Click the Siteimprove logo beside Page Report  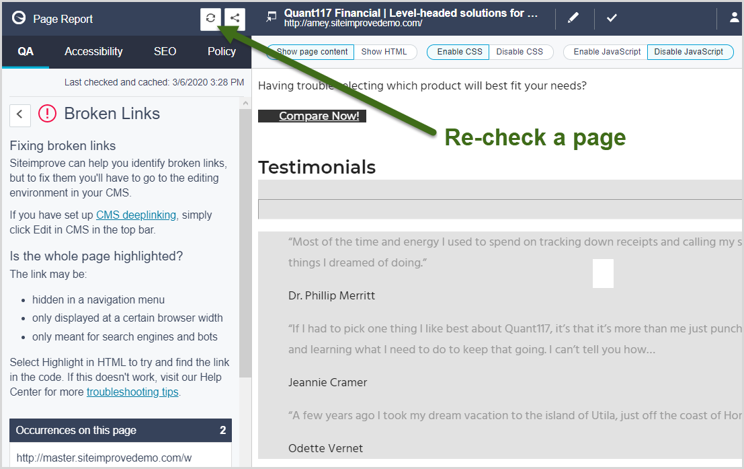pos(19,18)
